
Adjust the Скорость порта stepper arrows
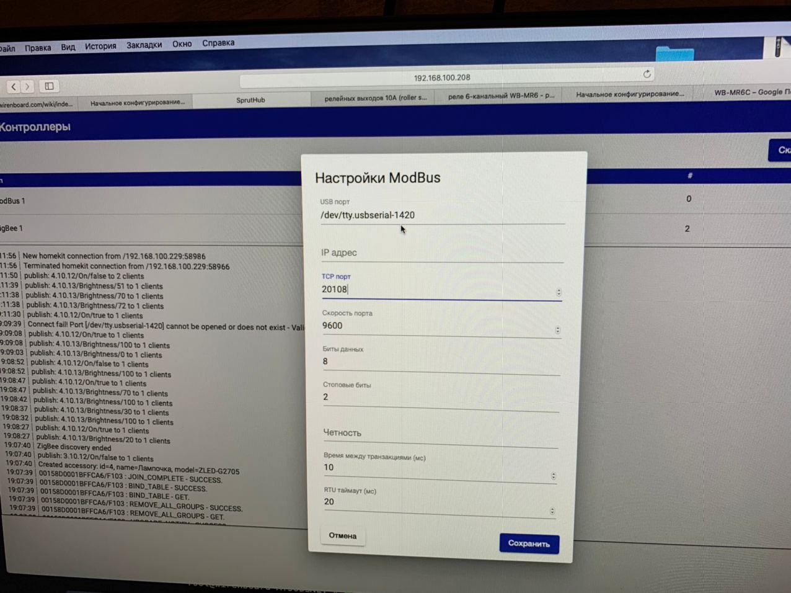[557, 330]
